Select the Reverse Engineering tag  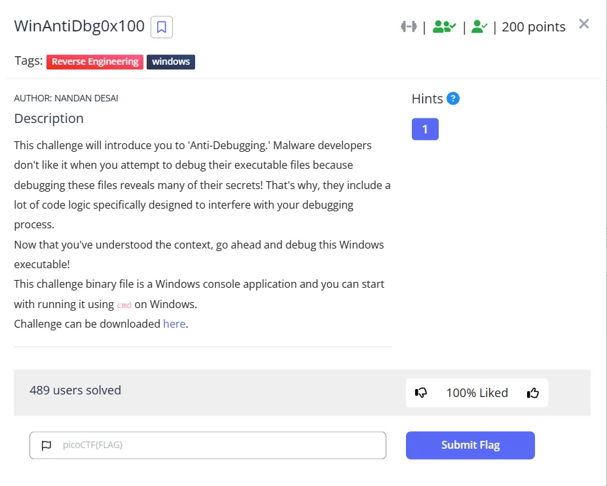(x=95, y=61)
